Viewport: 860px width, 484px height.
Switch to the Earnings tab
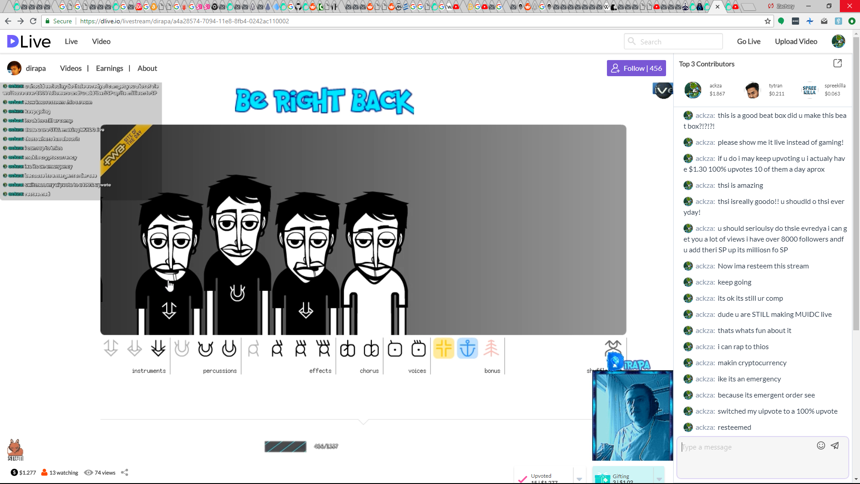coord(109,68)
